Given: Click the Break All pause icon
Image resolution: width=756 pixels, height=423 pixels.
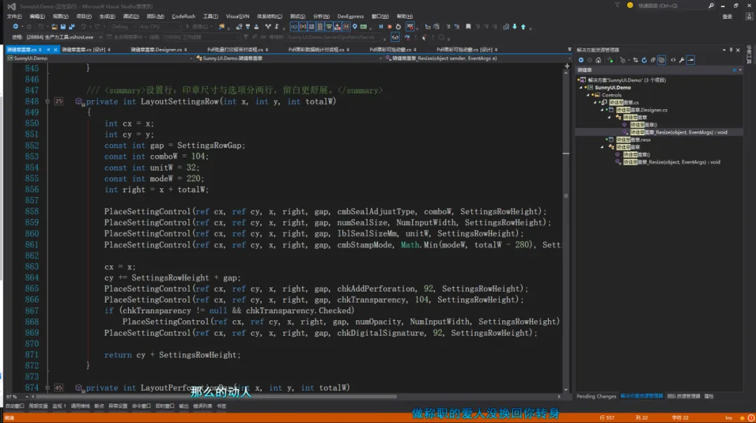Looking at the screenshot, I should [381, 27].
